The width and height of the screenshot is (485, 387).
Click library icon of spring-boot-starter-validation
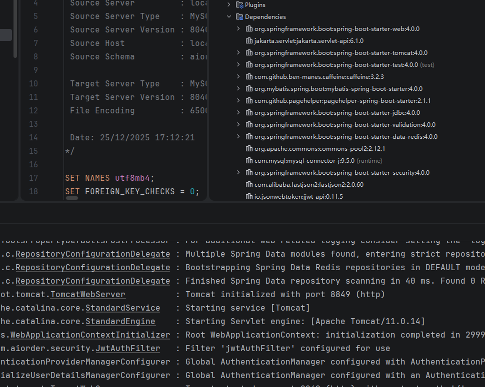pyautogui.click(x=249, y=125)
